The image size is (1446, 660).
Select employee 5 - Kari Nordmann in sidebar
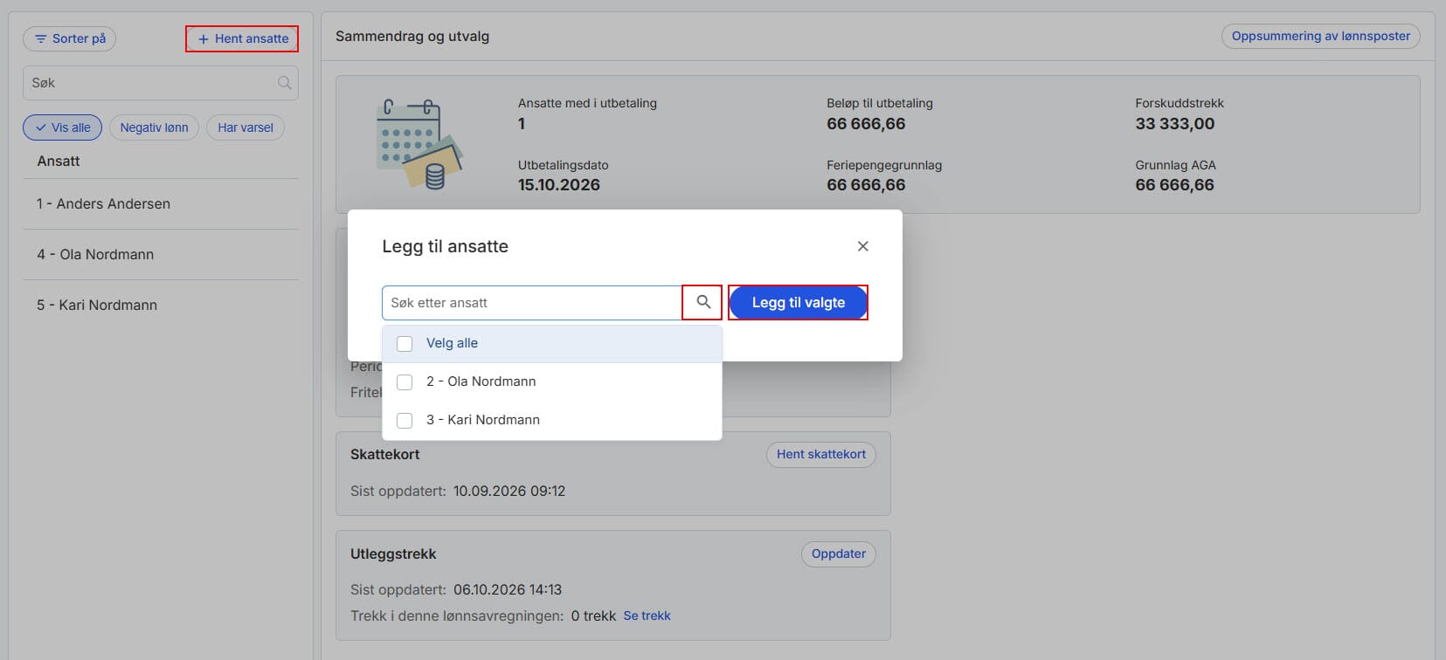coord(160,305)
